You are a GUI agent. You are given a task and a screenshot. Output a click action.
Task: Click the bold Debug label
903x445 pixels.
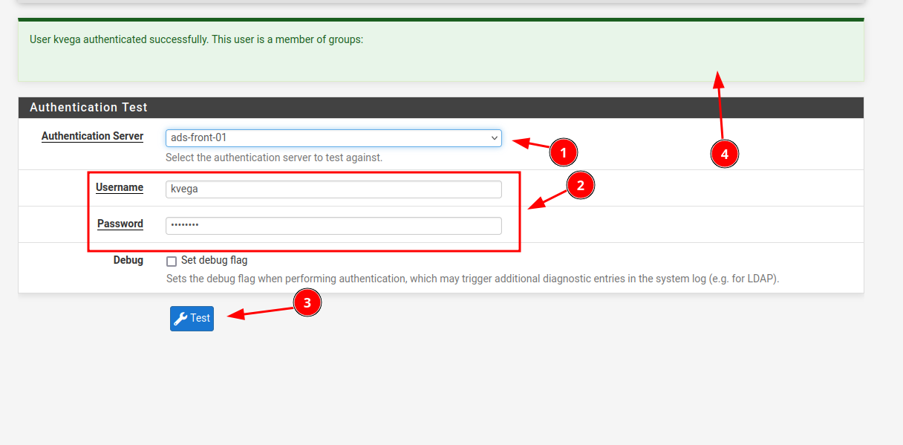click(x=128, y=261)
